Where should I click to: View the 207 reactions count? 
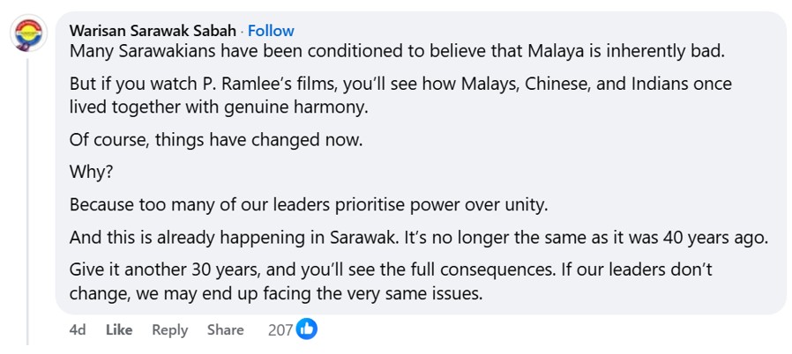point(280,329)
